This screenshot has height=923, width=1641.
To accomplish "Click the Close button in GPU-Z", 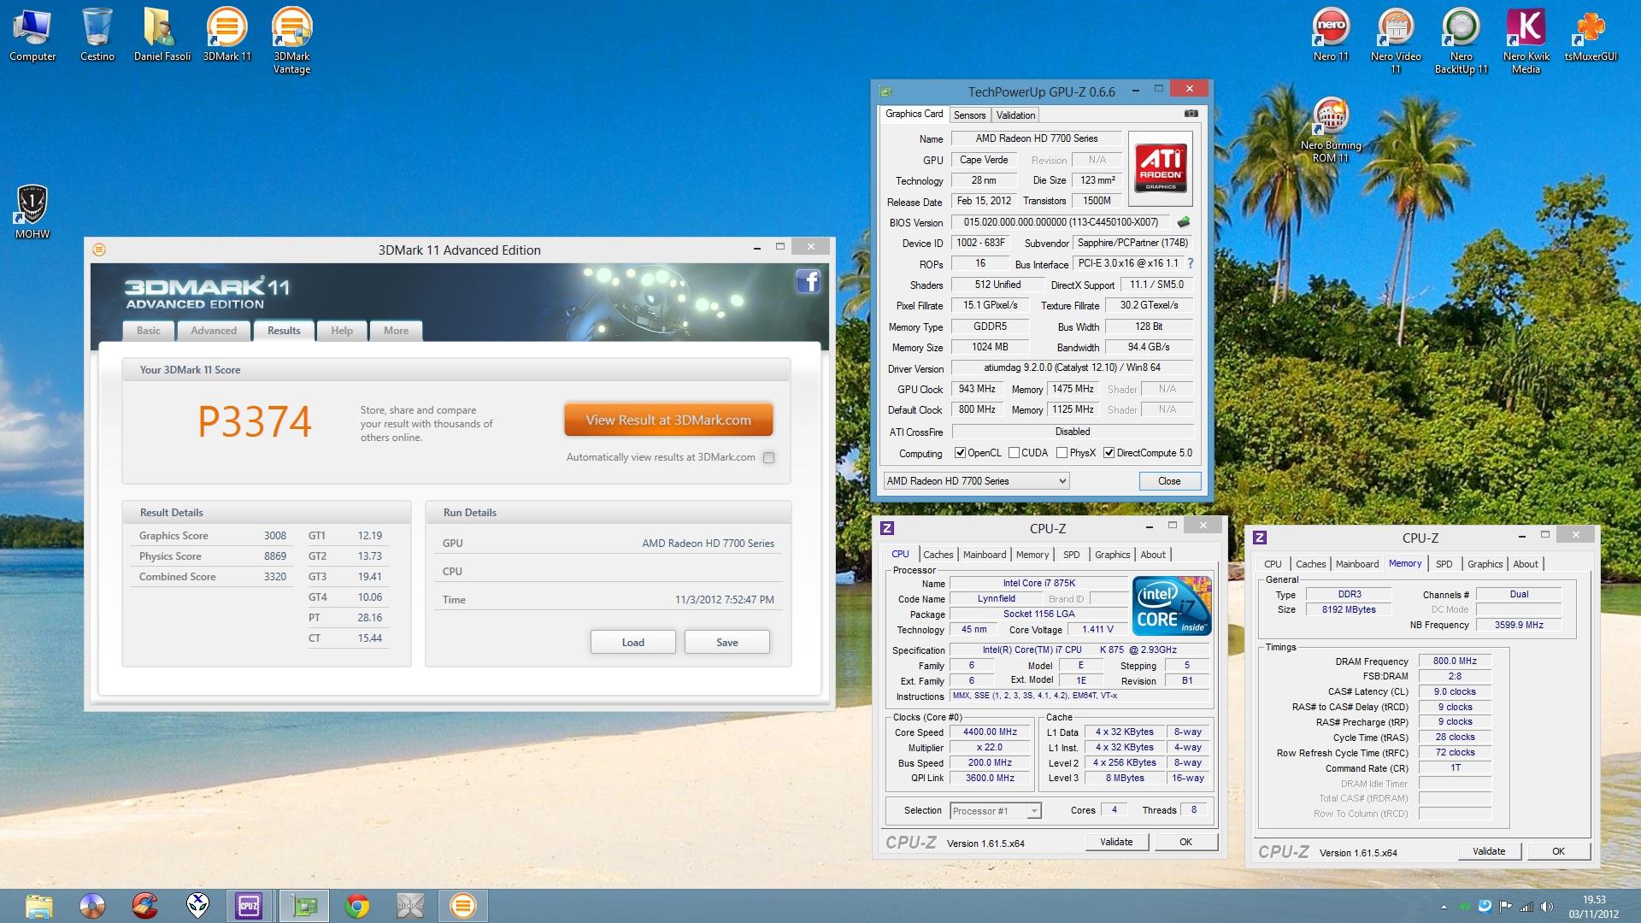I will tap(1169, 481).
